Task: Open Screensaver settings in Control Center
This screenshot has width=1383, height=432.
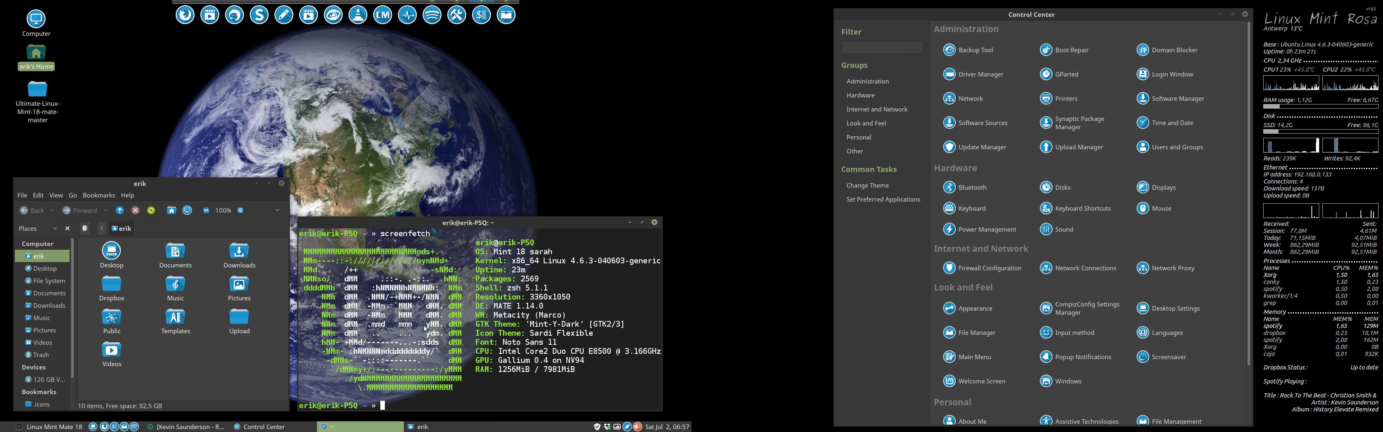Action: [x=1161, y=357]
